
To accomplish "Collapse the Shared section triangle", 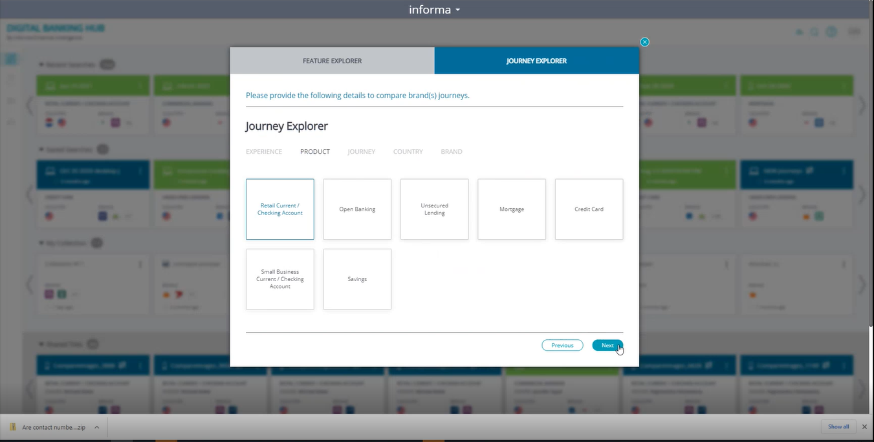I will tap(41, 344).
